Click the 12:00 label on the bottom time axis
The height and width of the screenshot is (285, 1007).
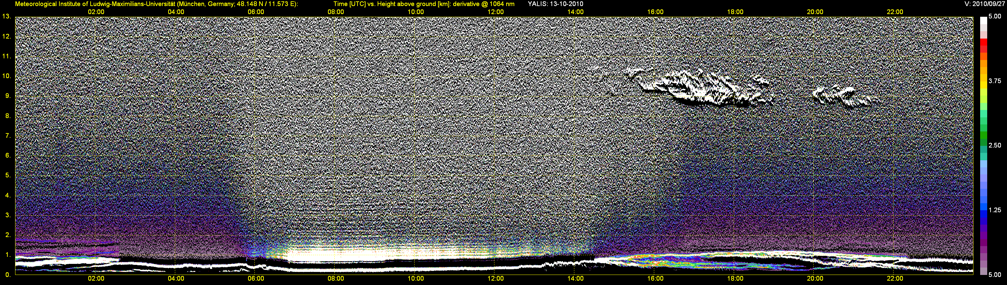coord(495,278)
